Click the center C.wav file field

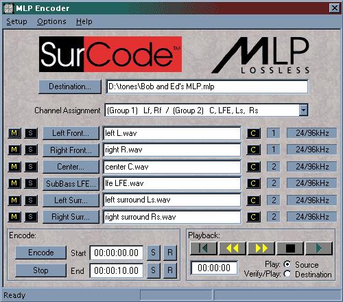pos(171,167)
